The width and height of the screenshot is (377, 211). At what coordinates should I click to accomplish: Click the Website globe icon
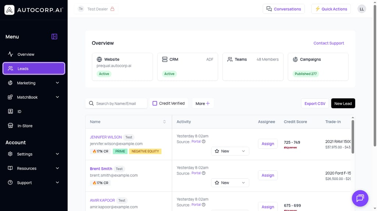[x=99, y=59]
